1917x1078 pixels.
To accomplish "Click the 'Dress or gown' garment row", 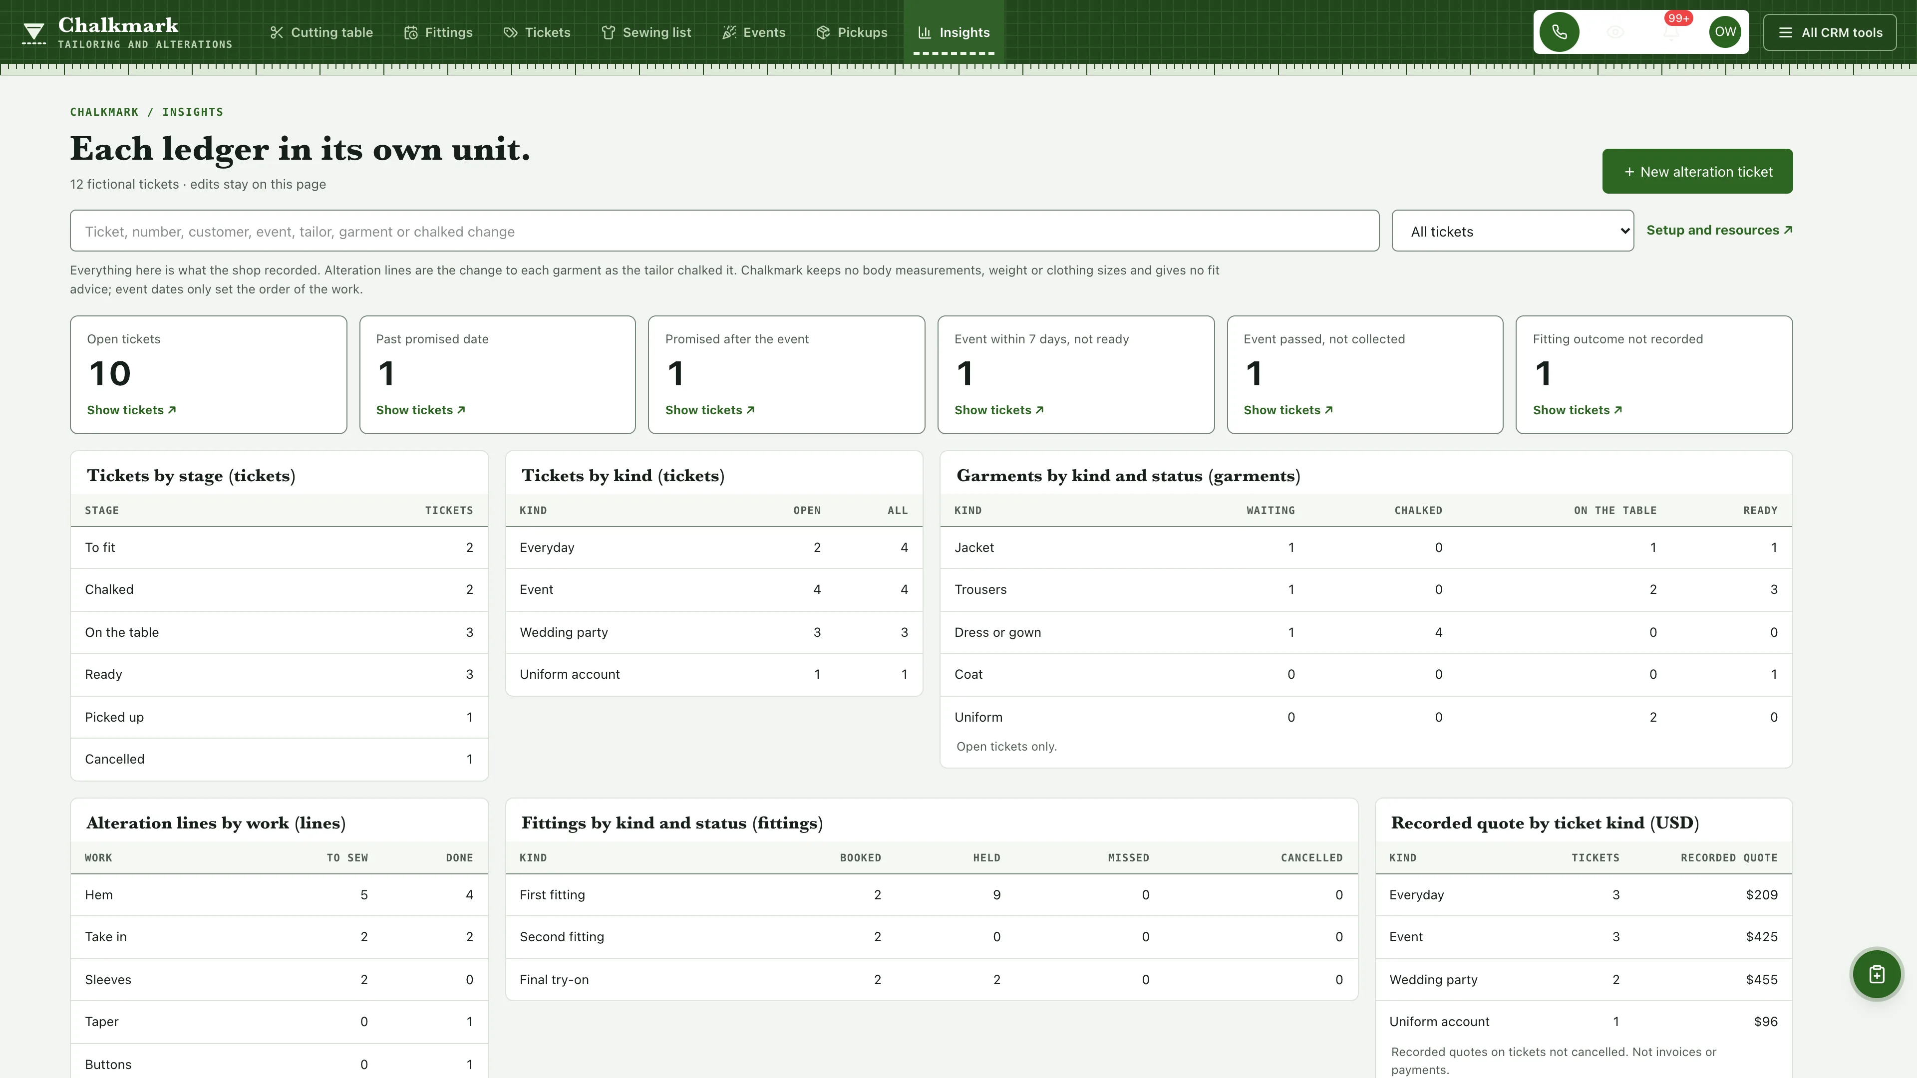I will click(x=1365, y=632).
